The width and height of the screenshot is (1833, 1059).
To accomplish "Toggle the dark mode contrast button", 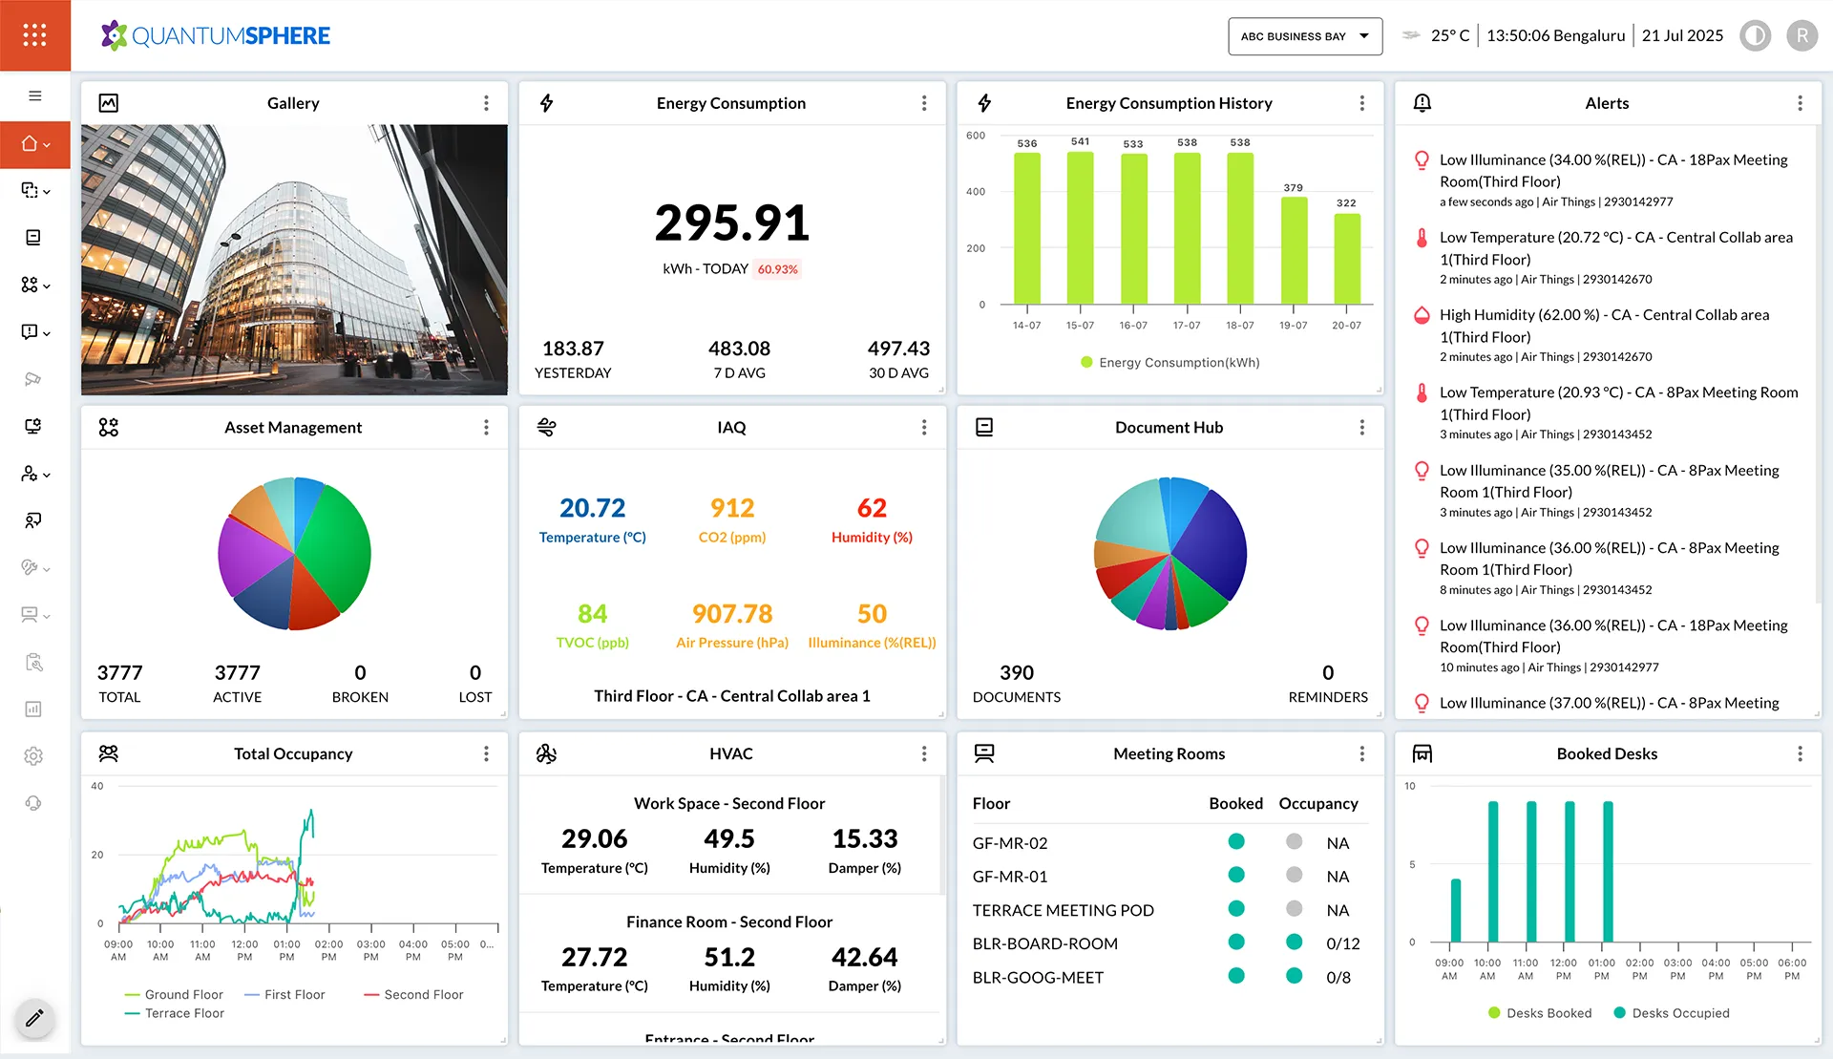I will click(1755, 36).
